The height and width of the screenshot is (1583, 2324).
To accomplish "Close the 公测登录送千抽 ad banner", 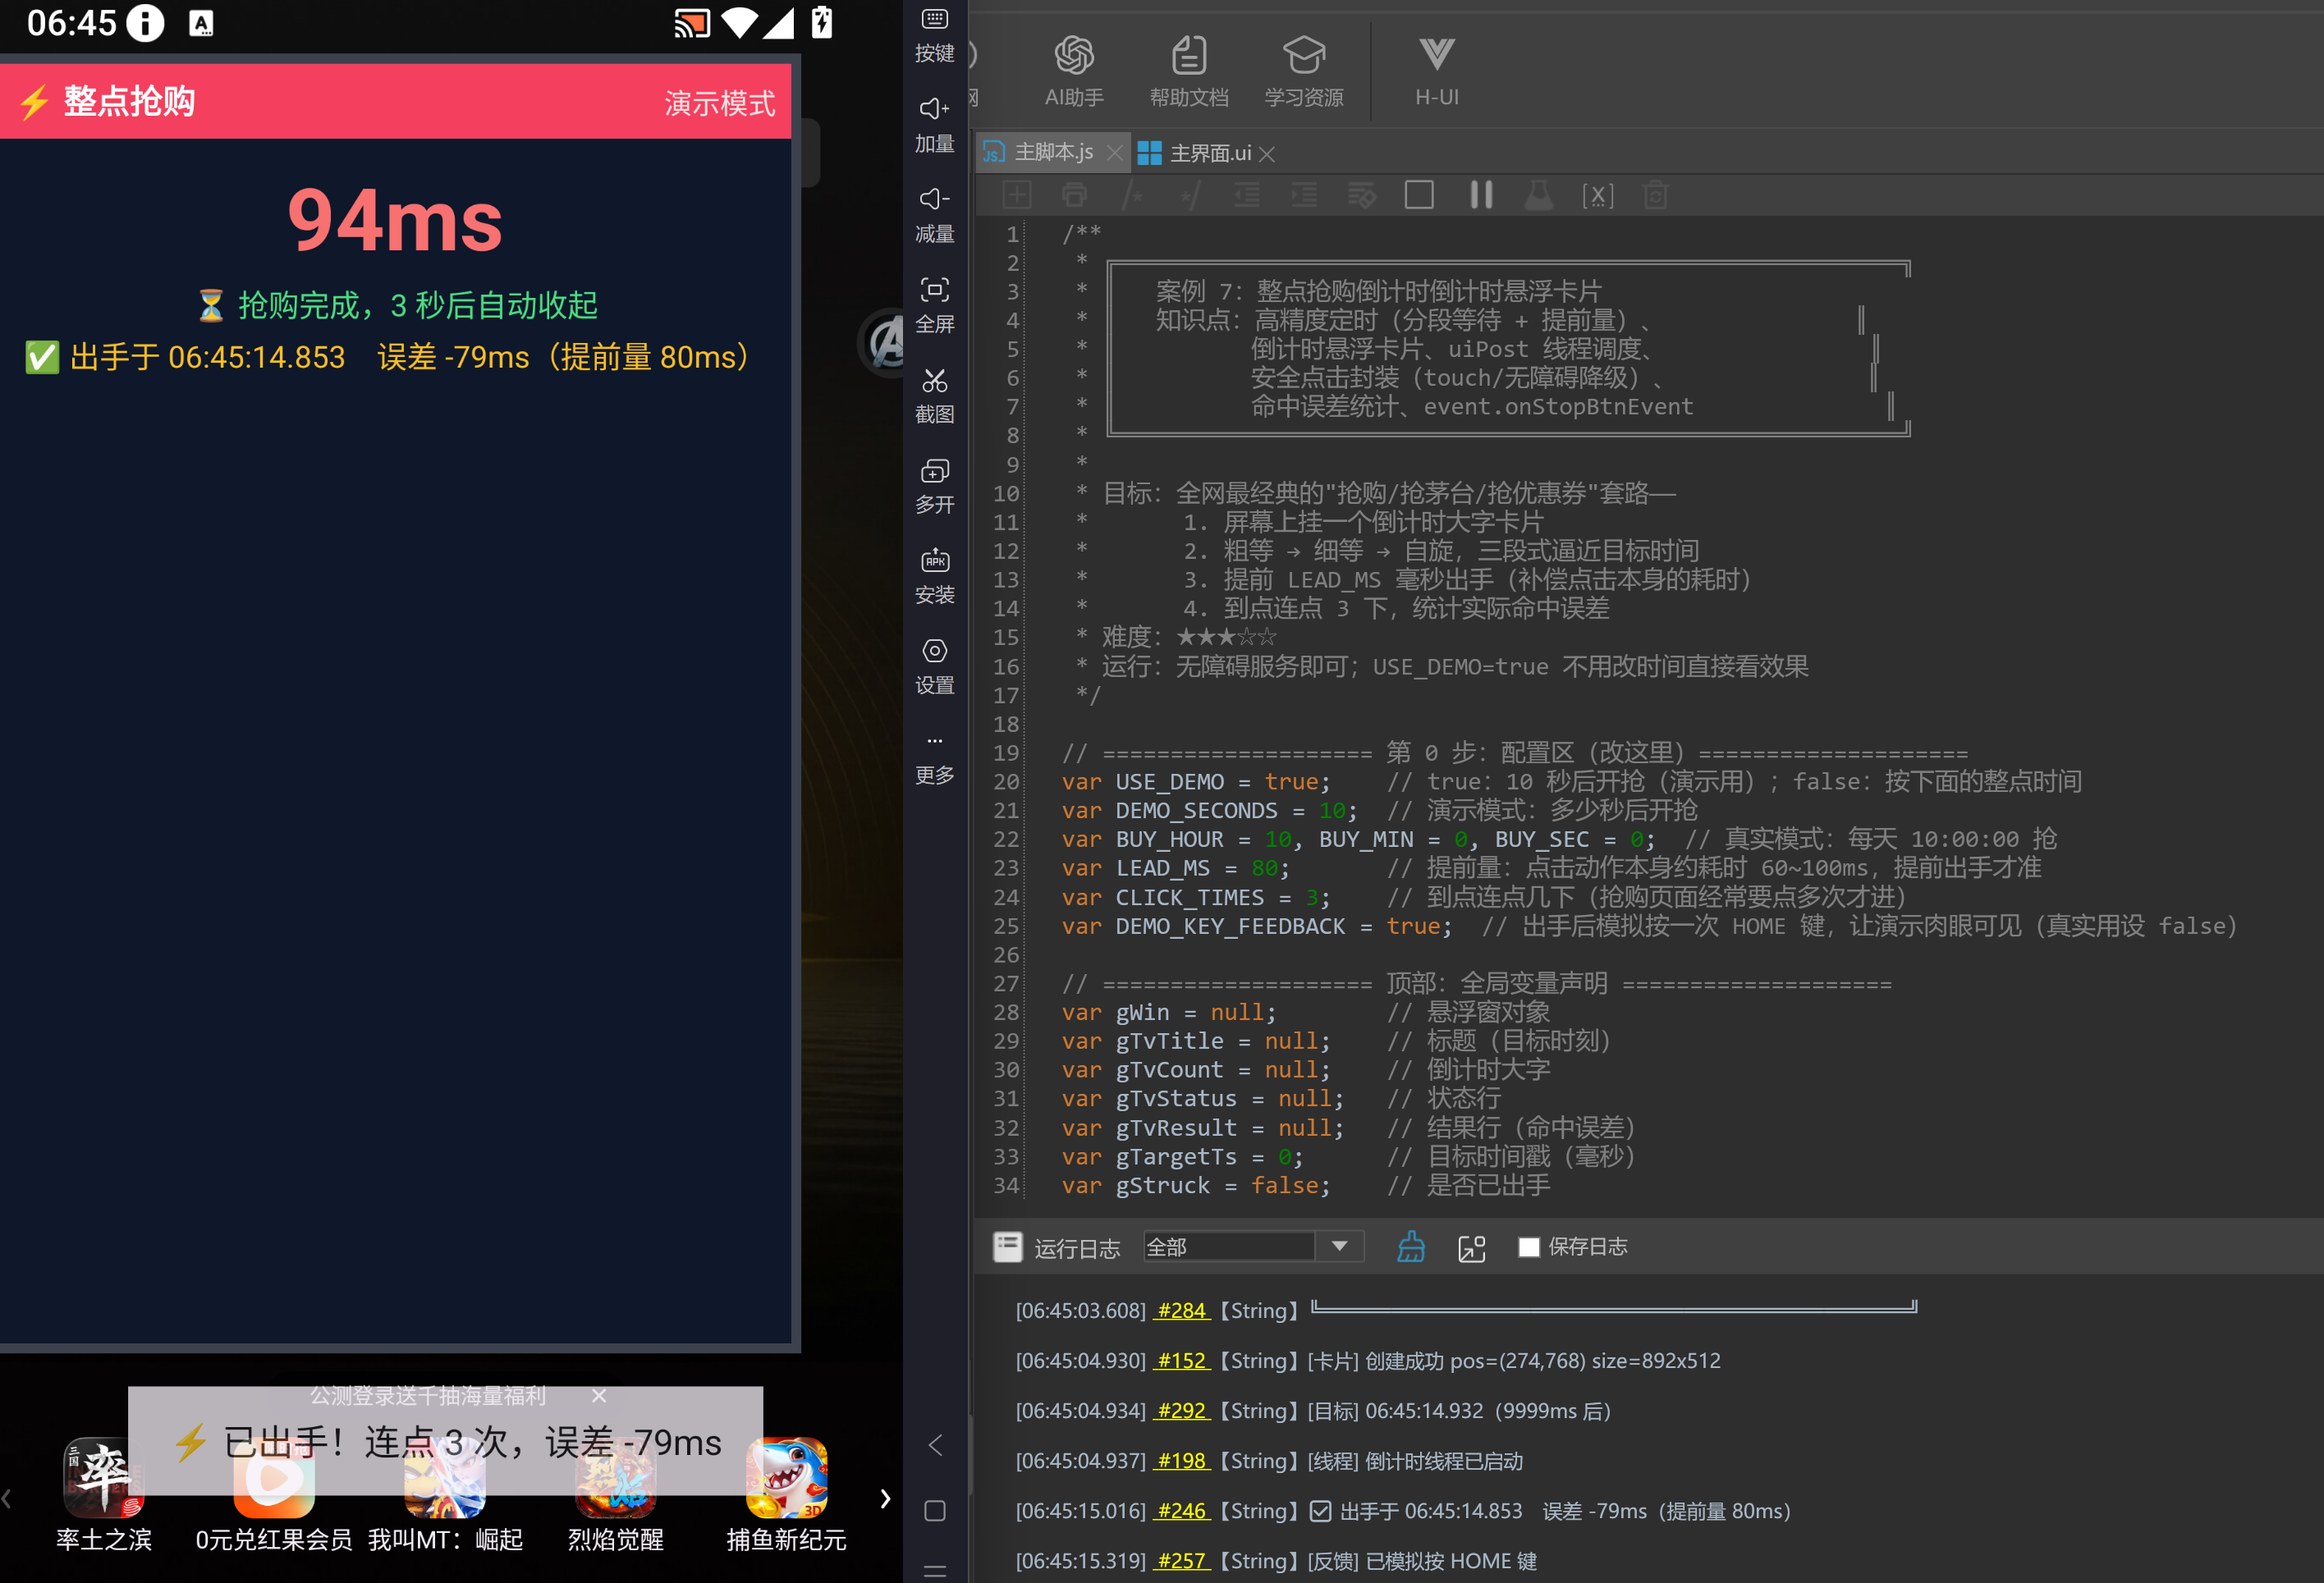I will (x=598, y=1396).
